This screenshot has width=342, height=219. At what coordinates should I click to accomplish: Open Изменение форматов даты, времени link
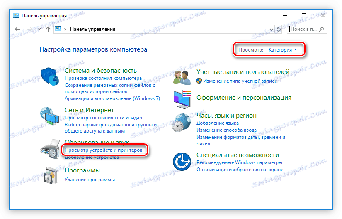(241, 140)
